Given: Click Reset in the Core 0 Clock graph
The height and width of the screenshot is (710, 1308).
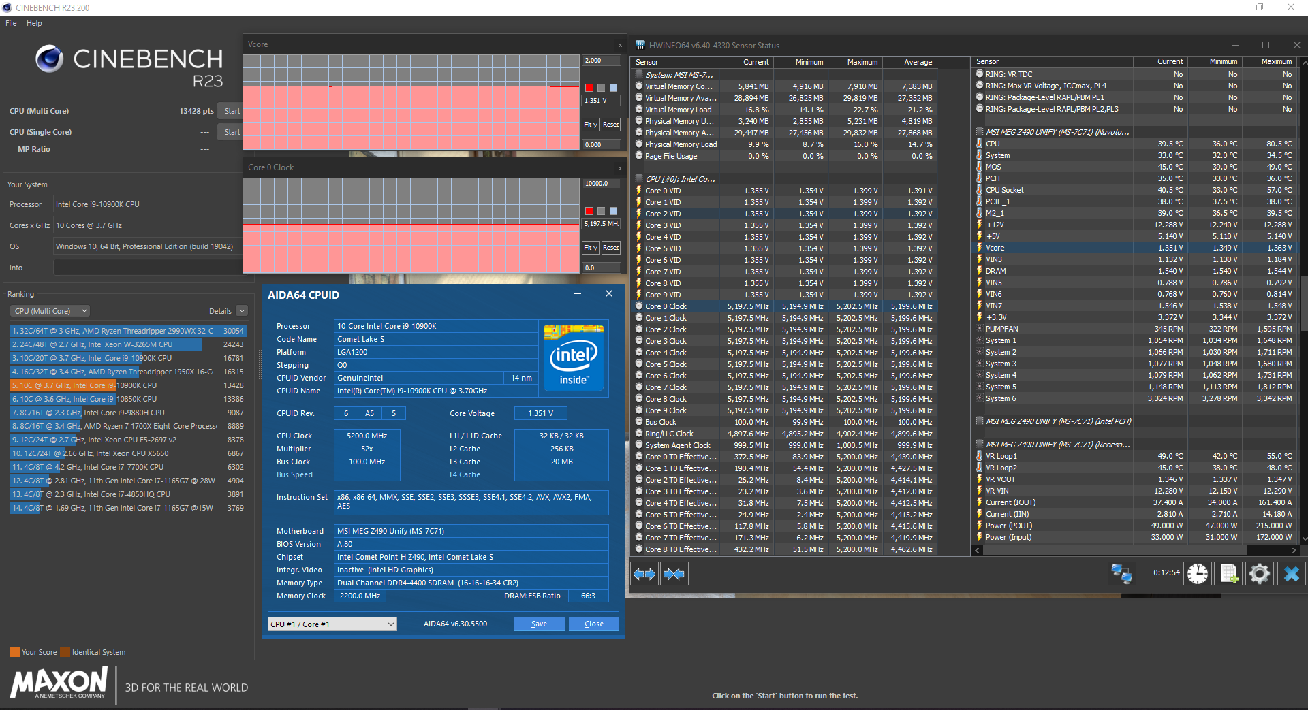Looking at the screenshot, I should click(610, 248).
